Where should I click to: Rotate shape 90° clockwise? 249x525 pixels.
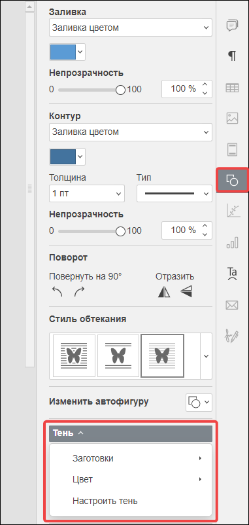pyautogui.click(x=80, y=291)
